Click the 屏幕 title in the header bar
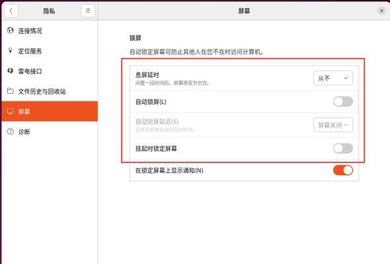 tap(244, 11)
